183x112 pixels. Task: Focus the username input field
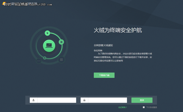53,100
